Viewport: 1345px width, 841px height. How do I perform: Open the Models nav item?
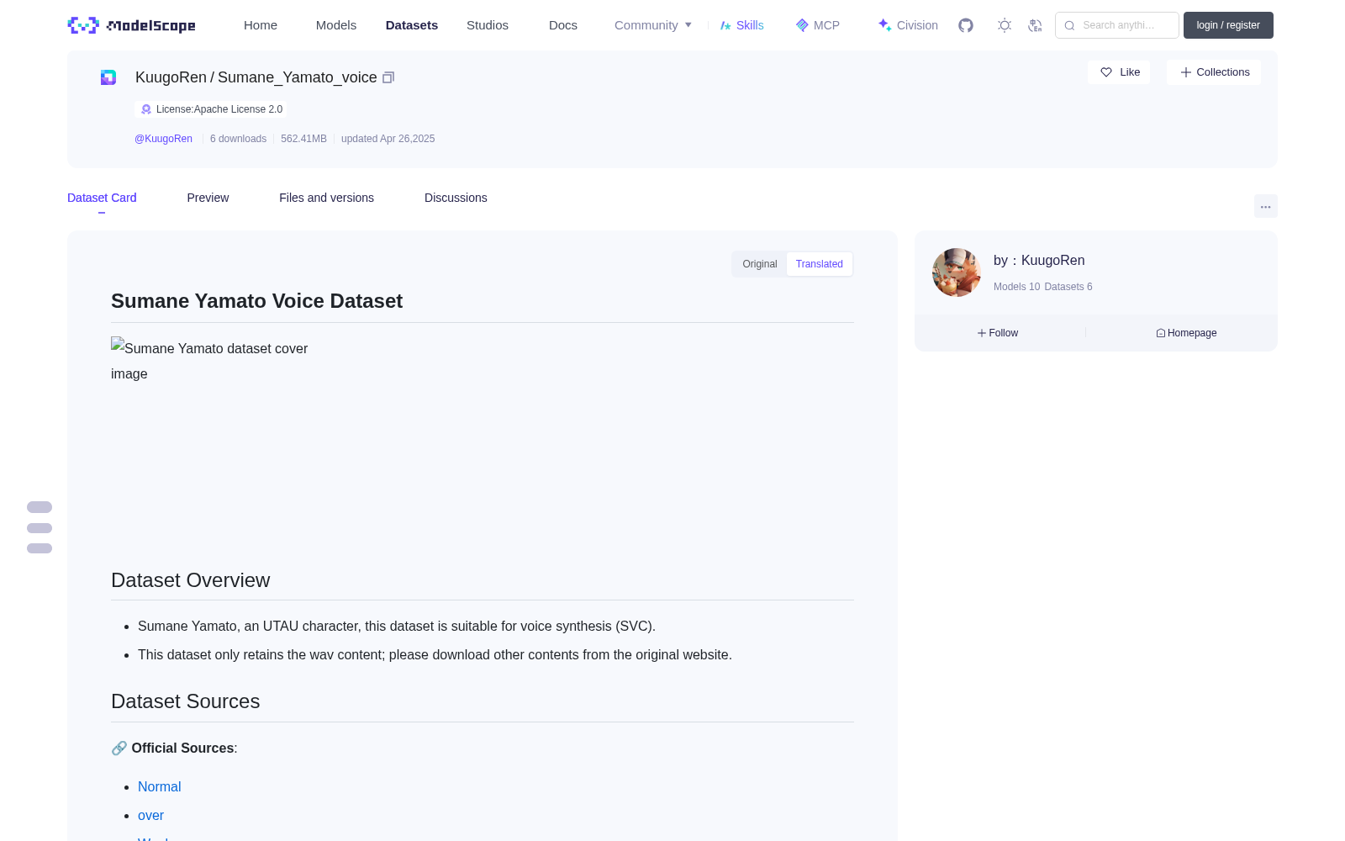pos(336,25)
